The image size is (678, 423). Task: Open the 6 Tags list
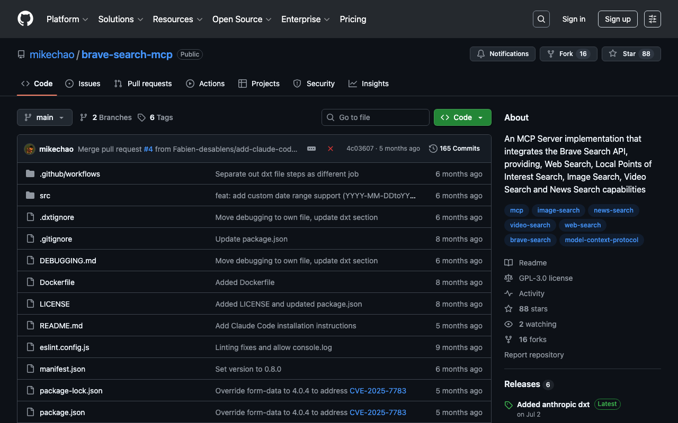[155, 117]
